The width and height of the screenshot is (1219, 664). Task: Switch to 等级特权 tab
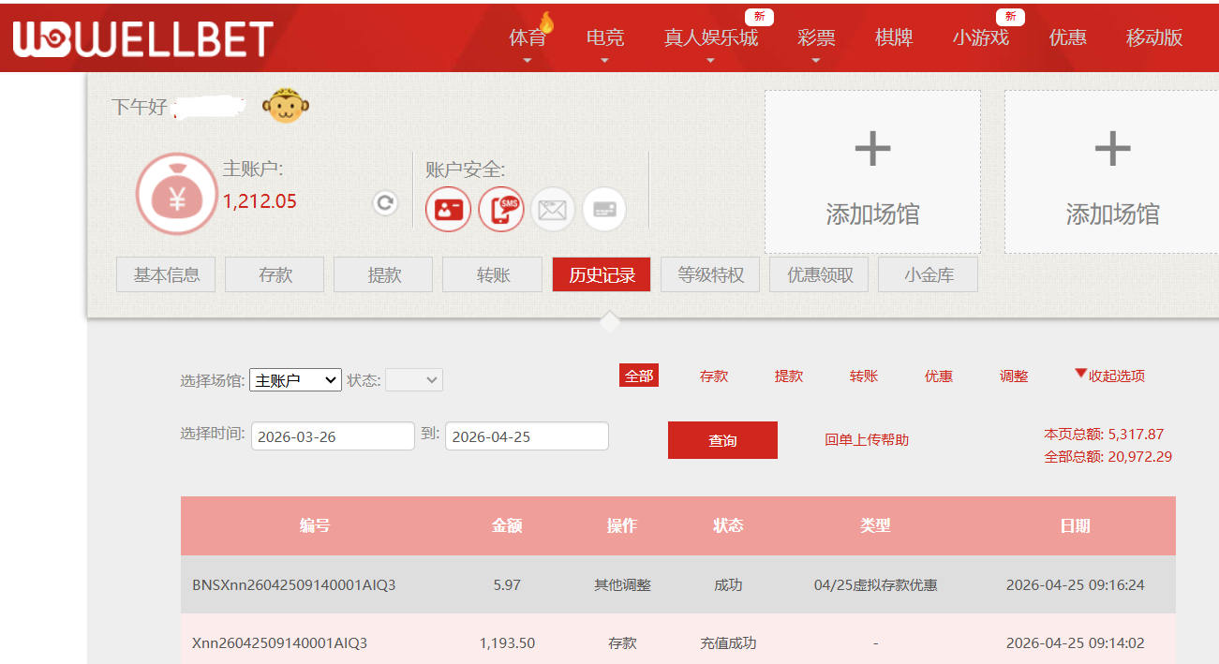point(710,274)
